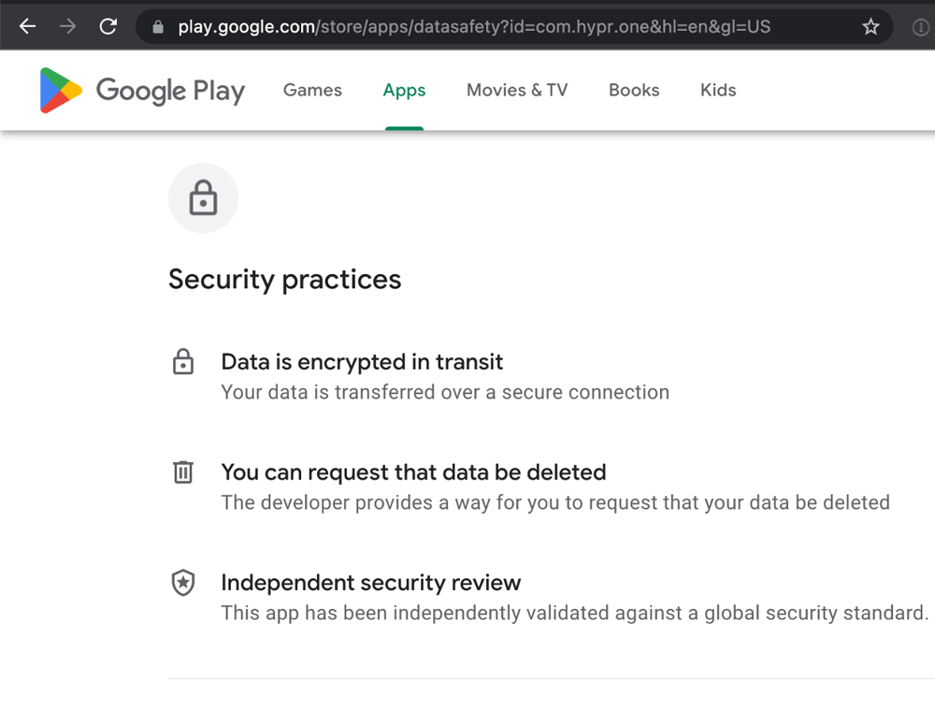Click the trash icon beside data deletion text
The height and width of the screenshot is (725, 935).
coord(183,472)
